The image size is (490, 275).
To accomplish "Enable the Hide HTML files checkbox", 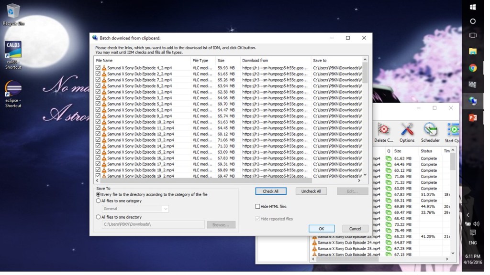I will point(258,206).
